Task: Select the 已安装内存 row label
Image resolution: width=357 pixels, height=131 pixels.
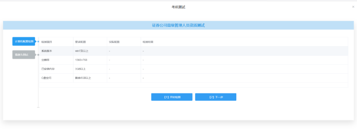Action: (48, 69)
